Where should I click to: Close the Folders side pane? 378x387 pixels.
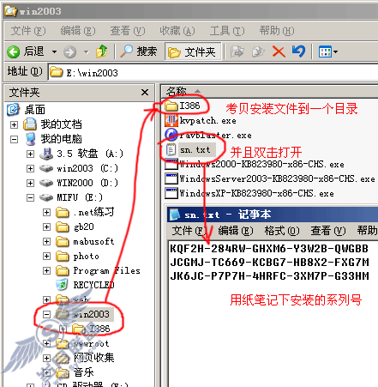pos(145,92)
